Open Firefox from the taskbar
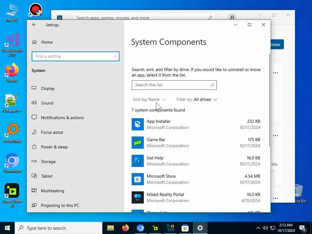312x234 pixels. pyautogui.click(x=125, y=228)
